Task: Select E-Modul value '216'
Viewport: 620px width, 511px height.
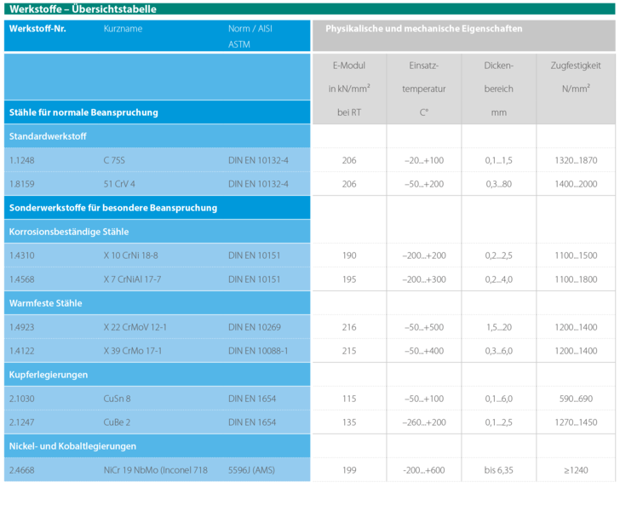Action: (x=349, y=327)
